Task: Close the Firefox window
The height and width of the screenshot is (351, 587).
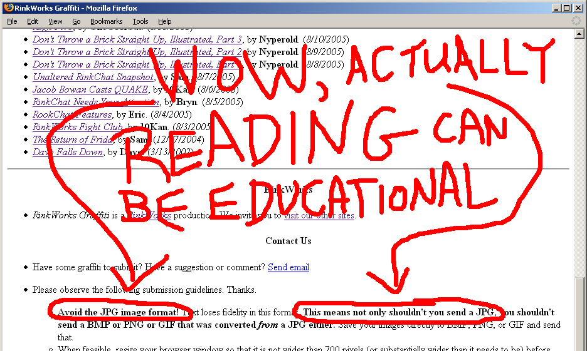Action: [578, 8]
